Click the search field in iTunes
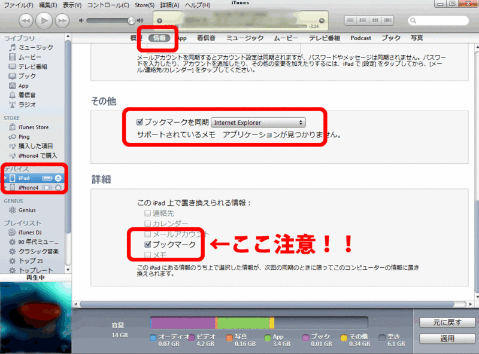Viewport: 479px width, 354px height. tap(438, 20)
